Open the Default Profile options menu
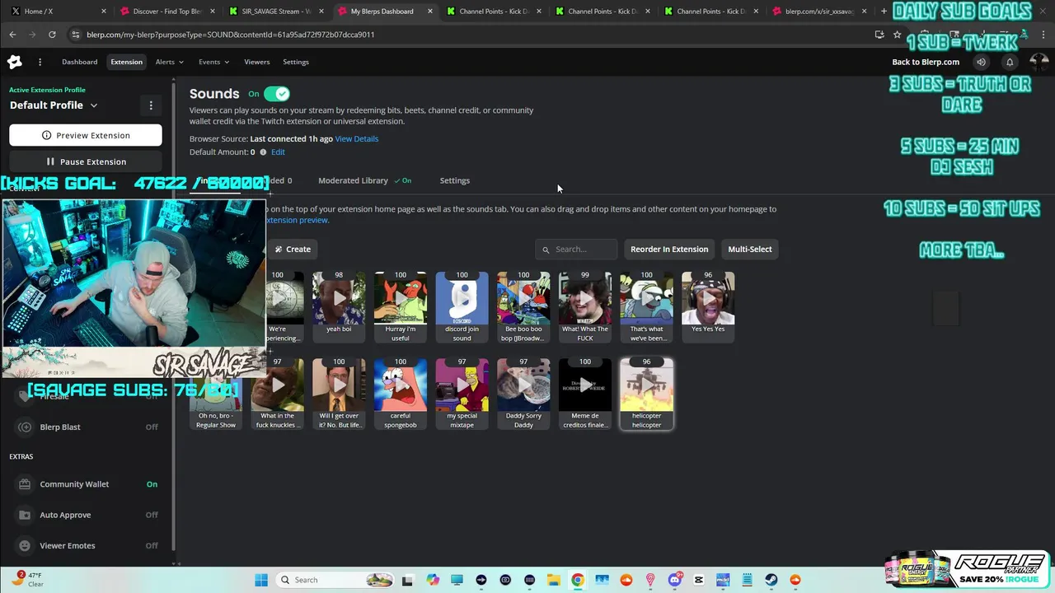The width and height of the screenshot is (1055, 593). click(x=151, y=105)
